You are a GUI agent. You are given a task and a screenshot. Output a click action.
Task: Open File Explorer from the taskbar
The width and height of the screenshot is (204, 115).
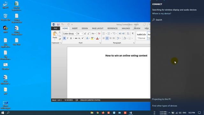click(92, 113)
